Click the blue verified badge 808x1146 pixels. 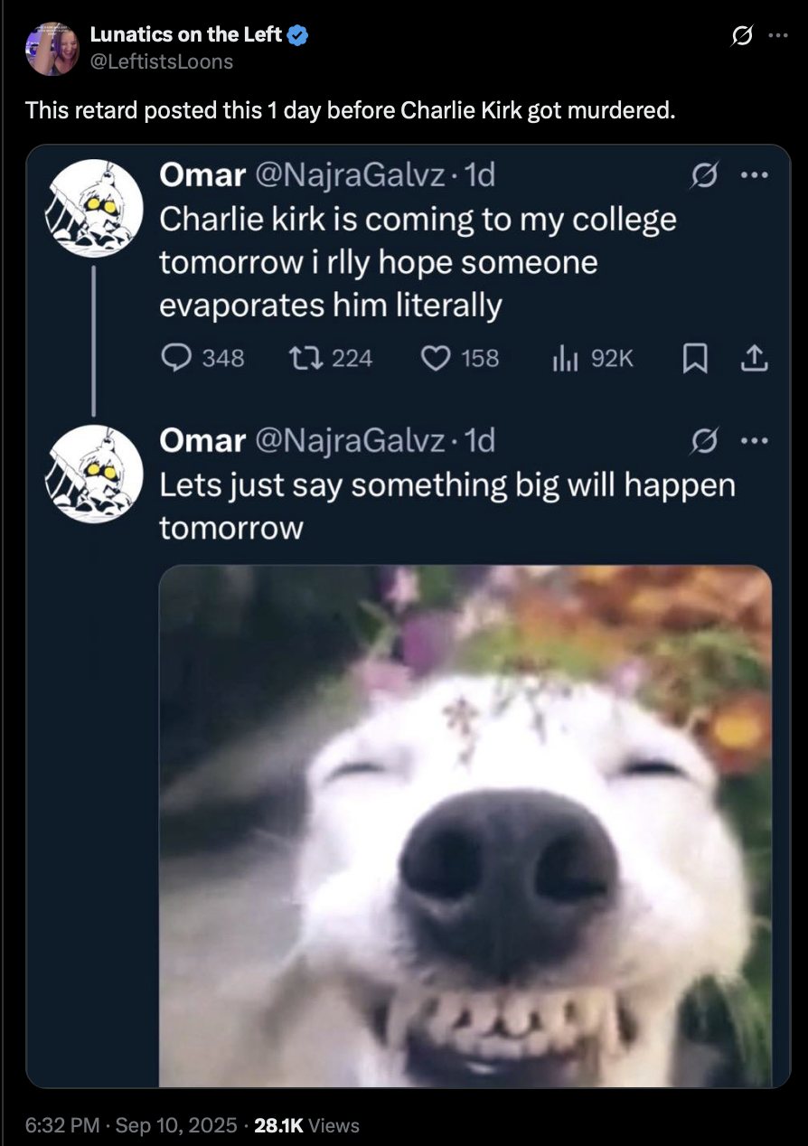(x=299, y=36)
